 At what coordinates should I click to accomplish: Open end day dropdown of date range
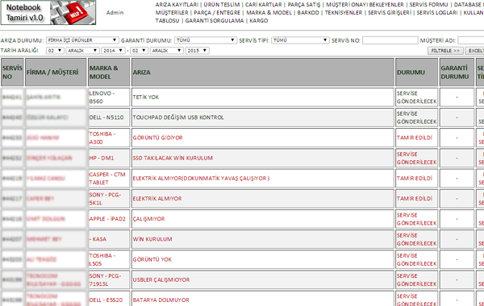(140, 51)
